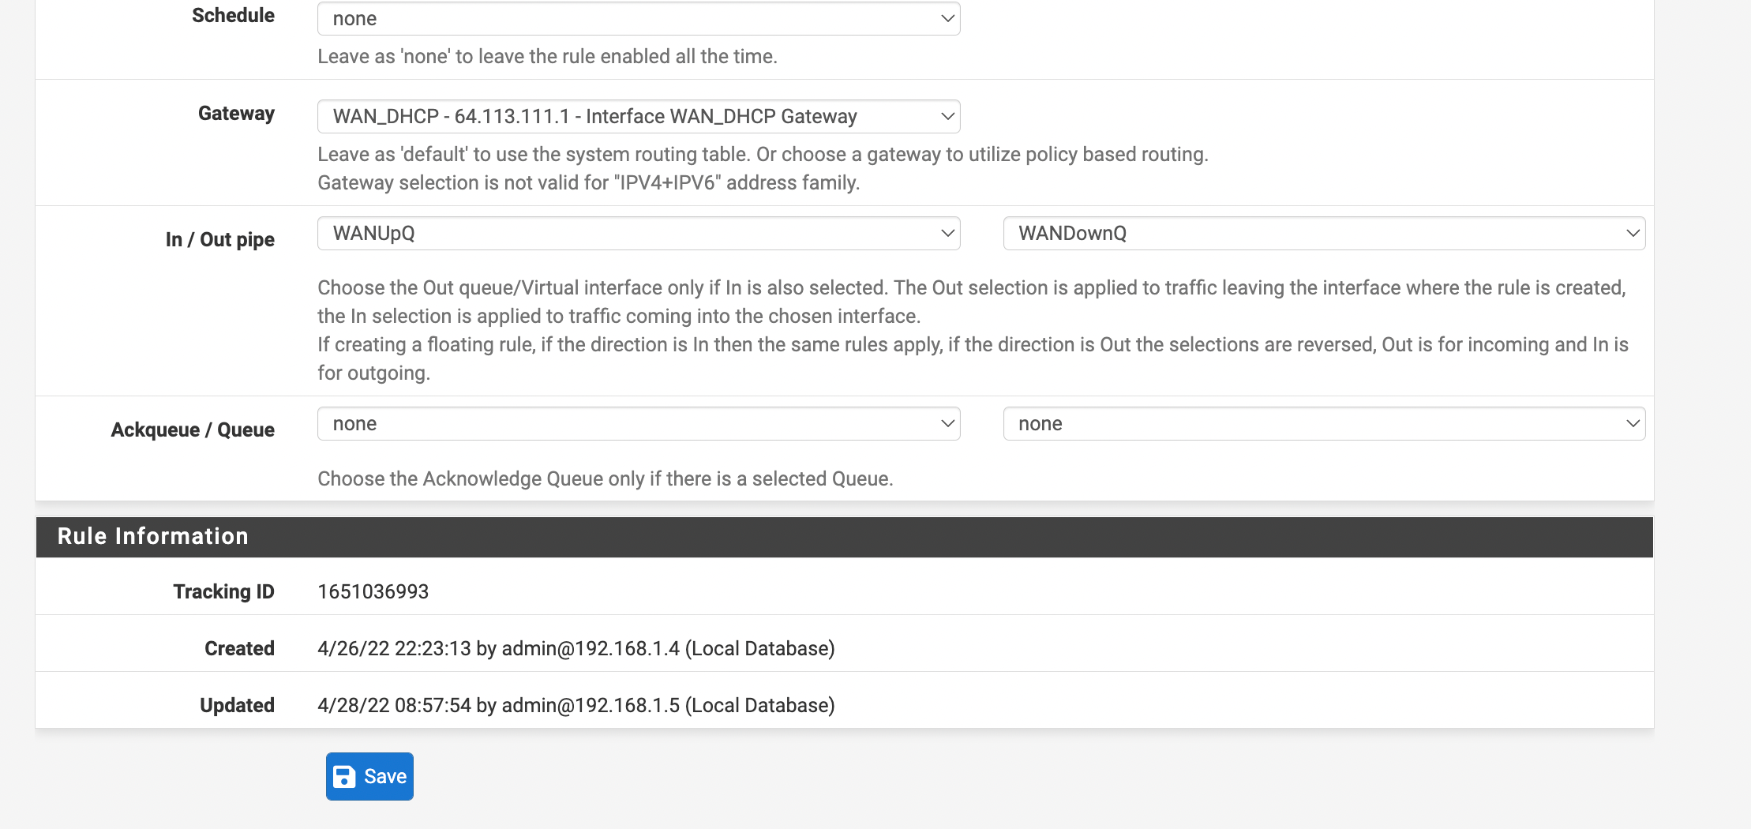Click the floppy disk icon on Save button
This screenshot has width=1751, height=829.
click(345, 776)
